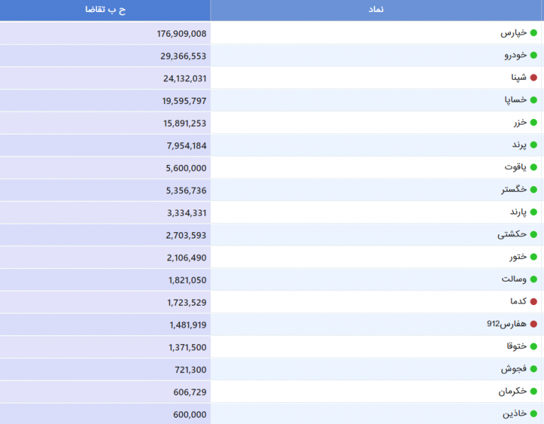The width and height of the screenshot is (544, 424).
Task: Click the demand value 176,909,008
Action: 181,34
